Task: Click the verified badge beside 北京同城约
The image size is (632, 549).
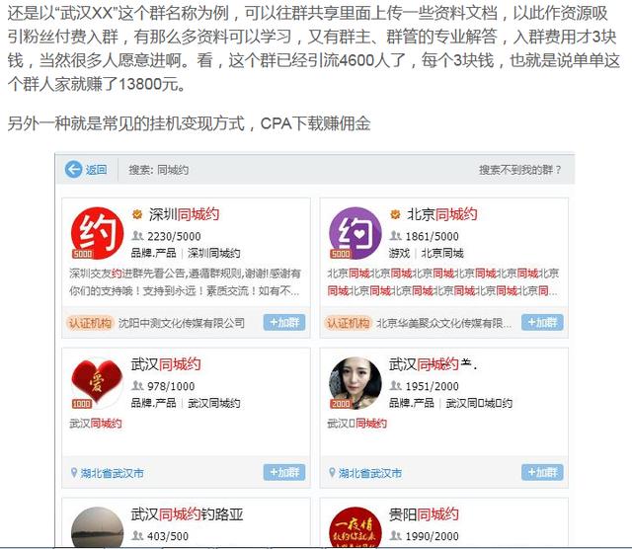Action: tap(395, 214)
